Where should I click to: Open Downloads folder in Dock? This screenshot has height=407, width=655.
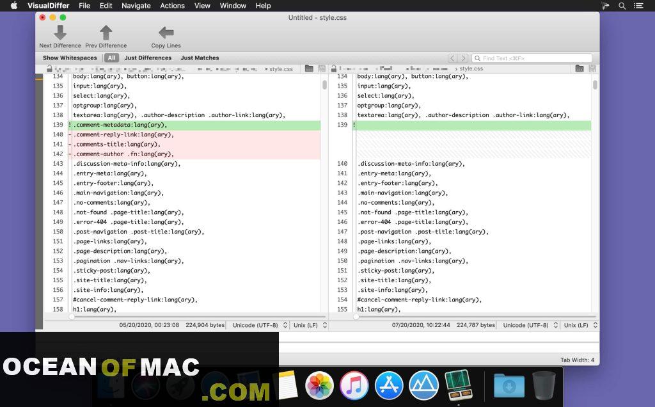click(509, 385)
